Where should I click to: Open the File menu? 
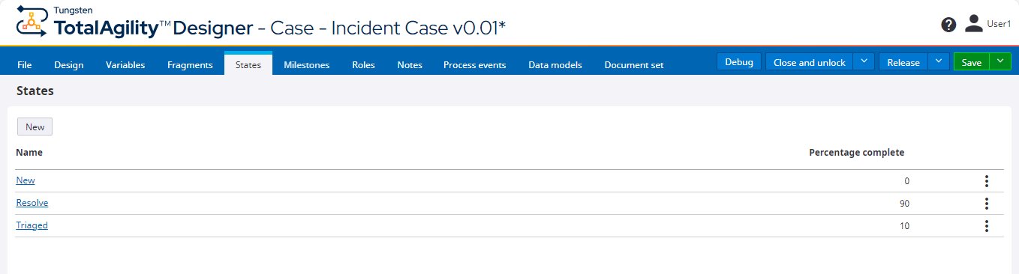(25, 64)
